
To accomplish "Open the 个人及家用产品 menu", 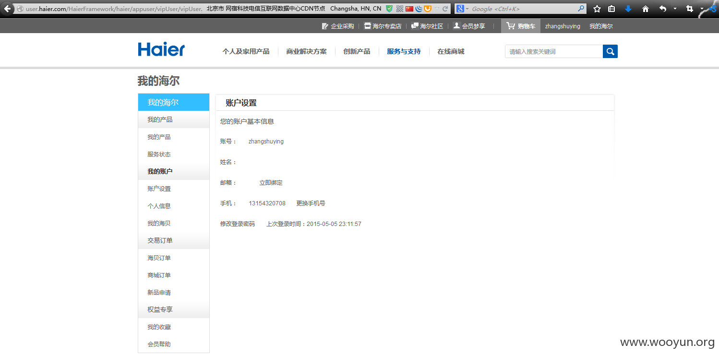I will [246, 51].
